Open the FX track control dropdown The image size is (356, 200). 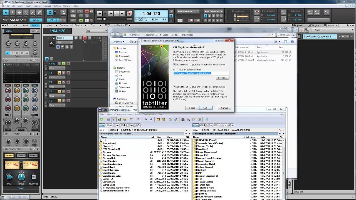point(97,31)
